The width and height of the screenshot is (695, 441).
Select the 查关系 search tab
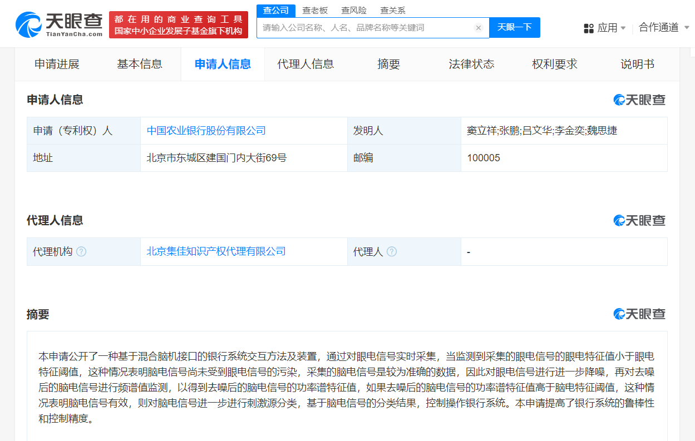(393, 11)
